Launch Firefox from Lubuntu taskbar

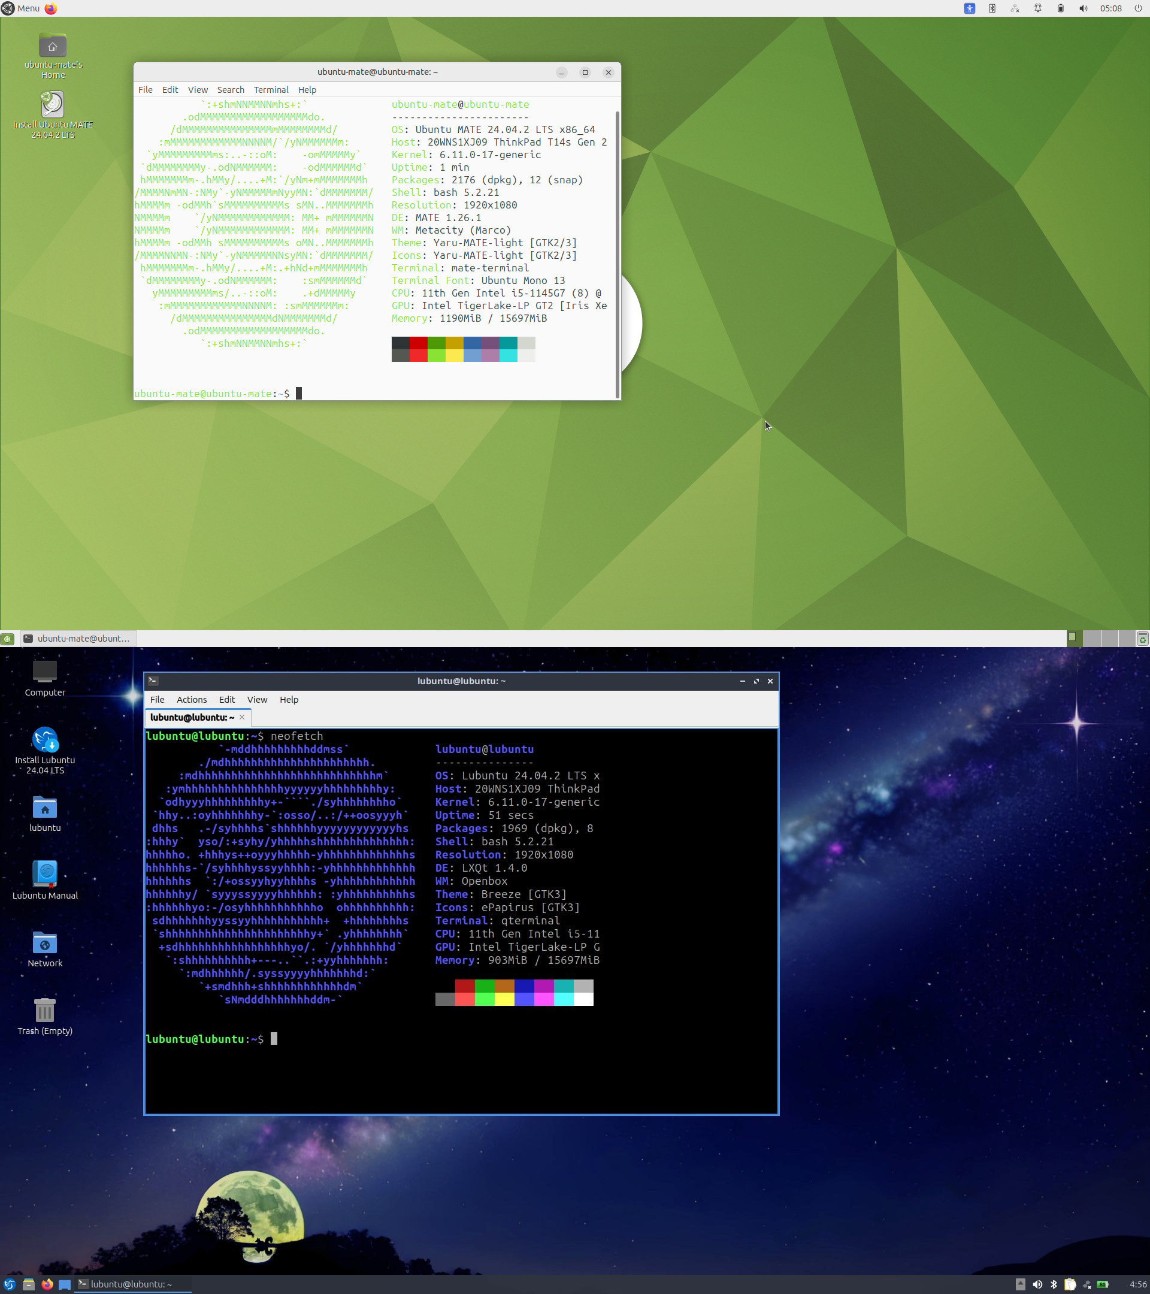pos(47,1284)
